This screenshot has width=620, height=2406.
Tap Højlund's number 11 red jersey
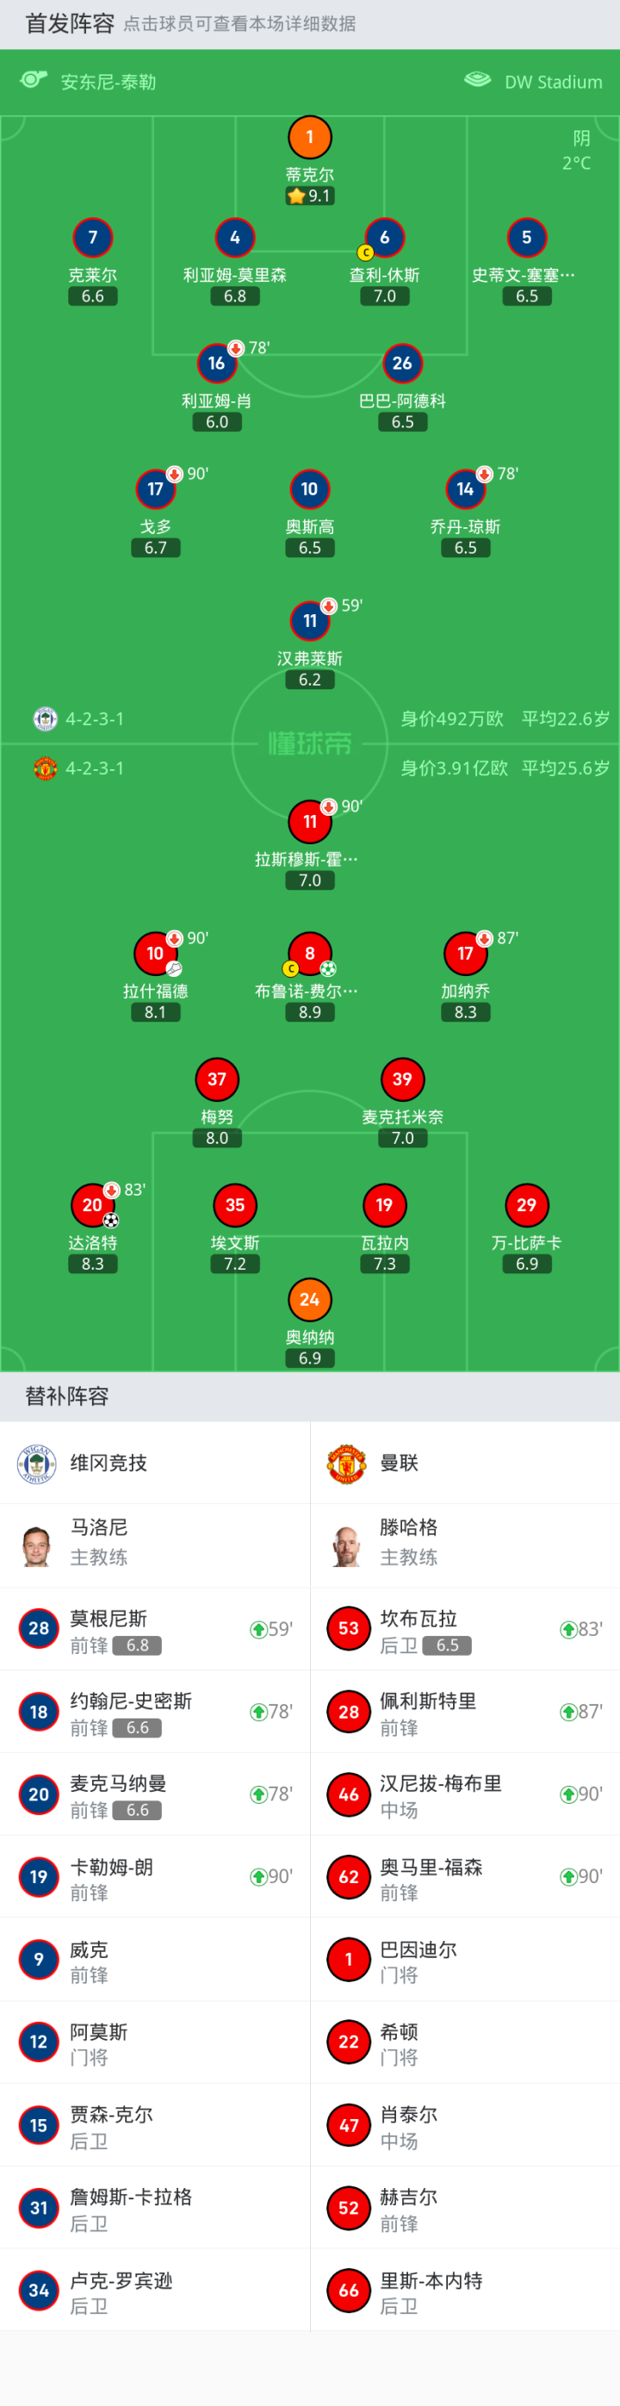point(310,822)
